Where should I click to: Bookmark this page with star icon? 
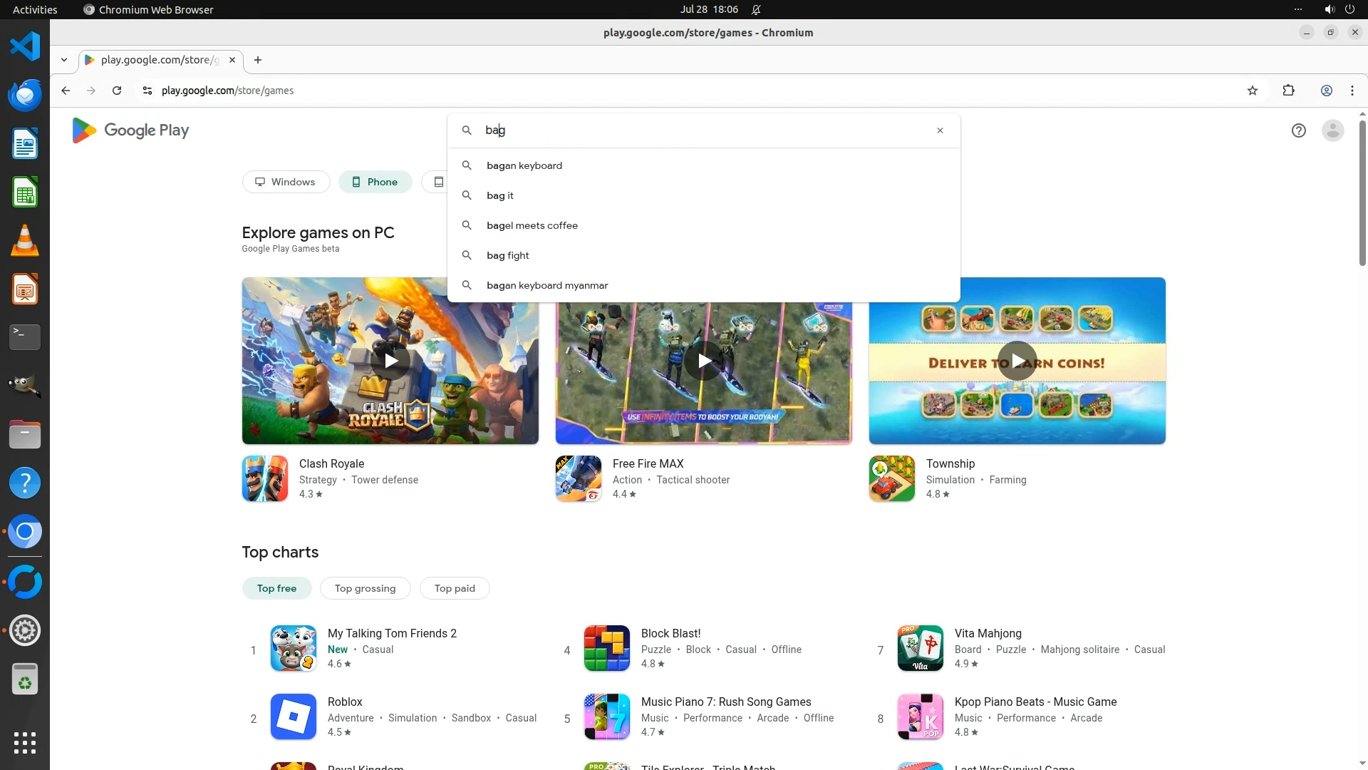pos(1252,91)
